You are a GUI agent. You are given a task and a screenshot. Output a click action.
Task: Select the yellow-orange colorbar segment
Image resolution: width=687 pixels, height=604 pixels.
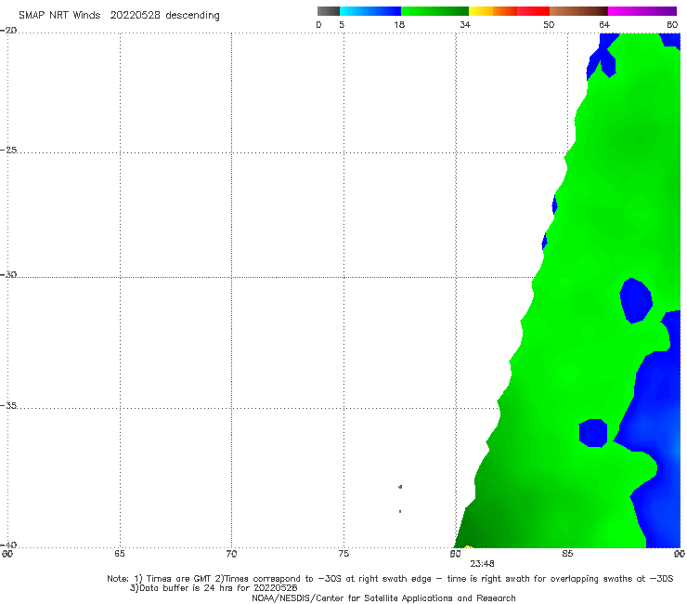493,11
